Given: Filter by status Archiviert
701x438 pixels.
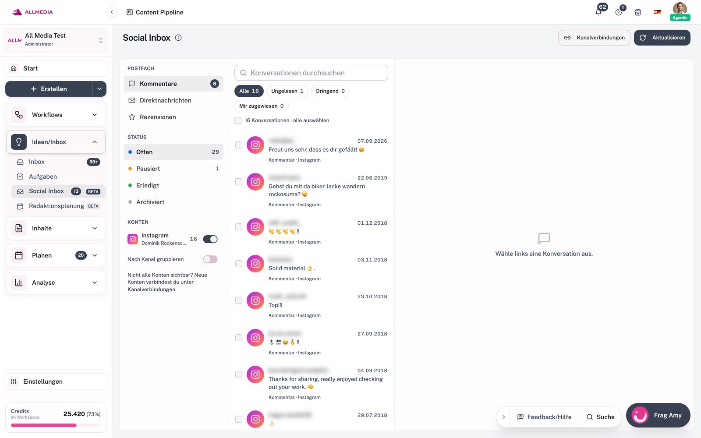Looking at the screenshot, I should 173,202.
